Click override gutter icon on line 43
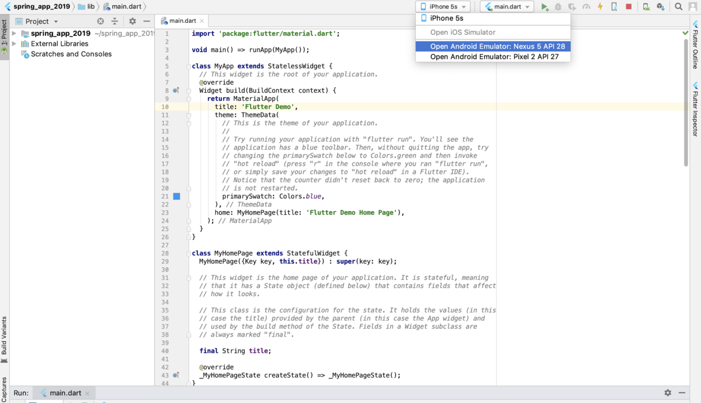 pos(176,375)
